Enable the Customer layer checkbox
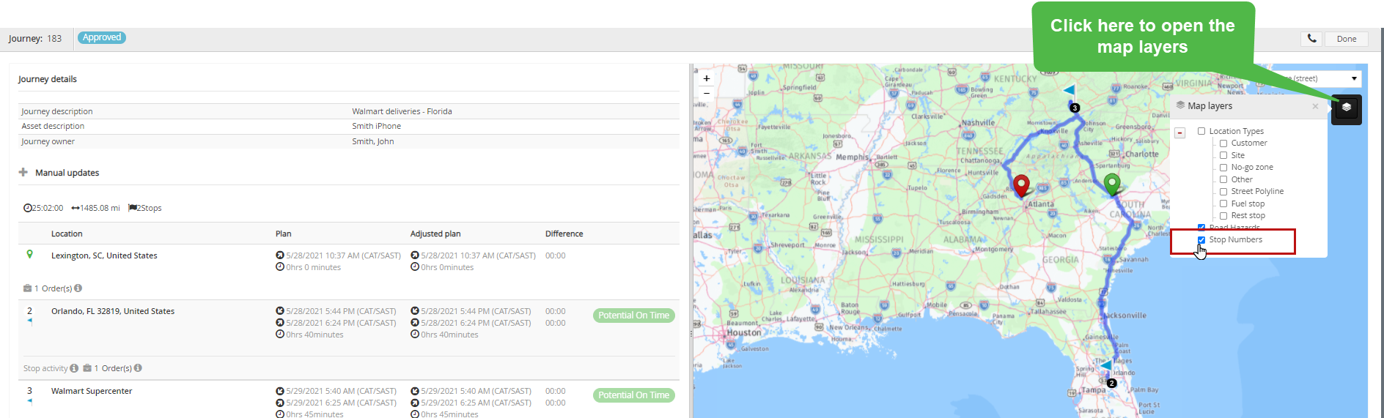 pyautogui.click(x=1223, y=143)
